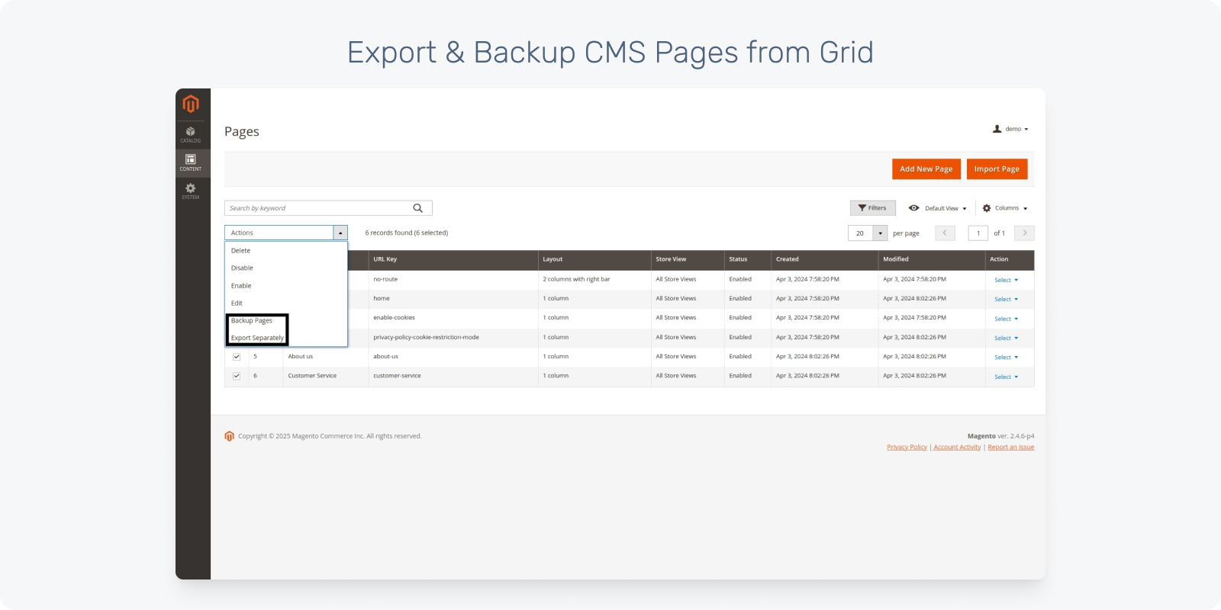Expand the per page count dropdown

click(x=880, y=233)
